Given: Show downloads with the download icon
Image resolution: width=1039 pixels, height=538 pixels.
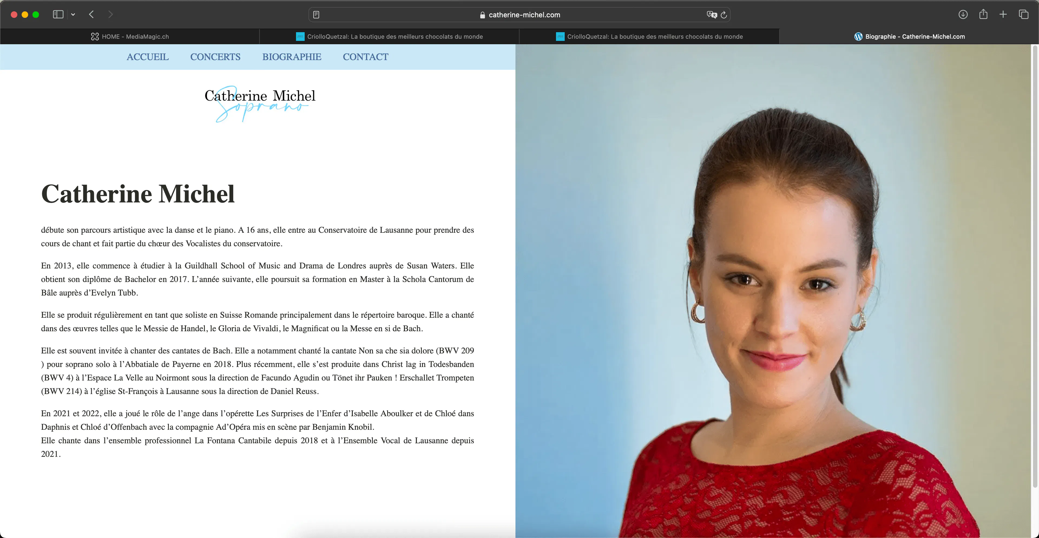Looking at the screenshot, I should 963,15.
